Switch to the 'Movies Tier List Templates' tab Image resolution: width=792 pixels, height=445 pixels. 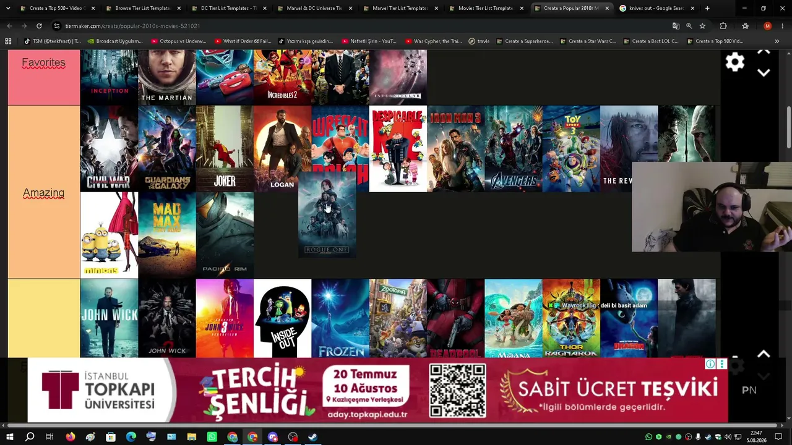point(484,8)
